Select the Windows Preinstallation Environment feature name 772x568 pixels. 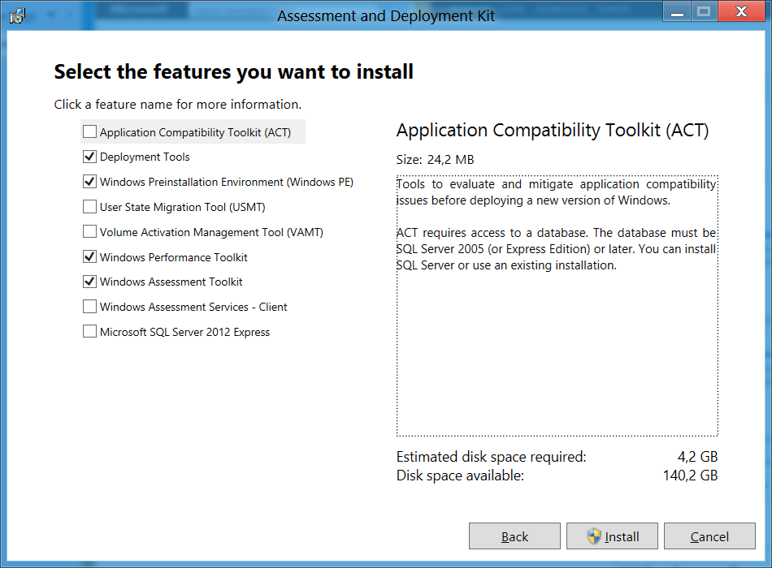point(227,182)
